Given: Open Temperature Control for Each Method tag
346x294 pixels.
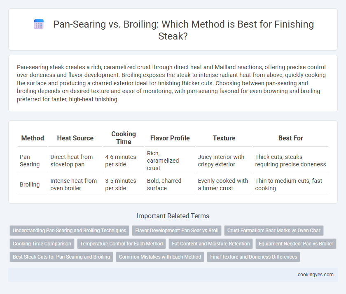Looking at the screenshot, I should [122, 244].
